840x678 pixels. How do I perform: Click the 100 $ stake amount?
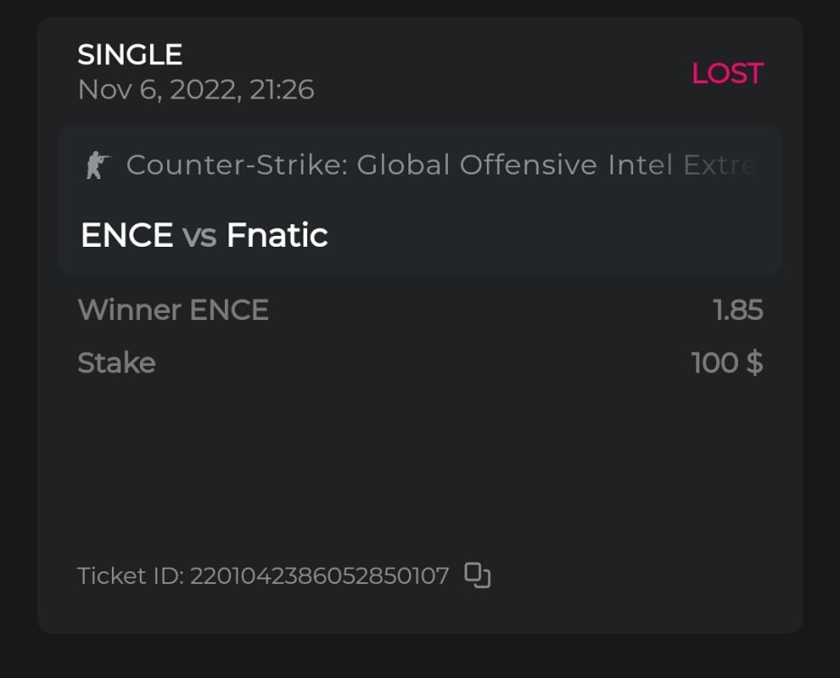(x=726, y=363)
